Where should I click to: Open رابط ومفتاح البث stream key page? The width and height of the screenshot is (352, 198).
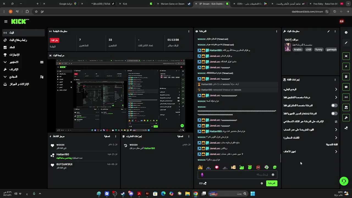click(x=23, y=40)
